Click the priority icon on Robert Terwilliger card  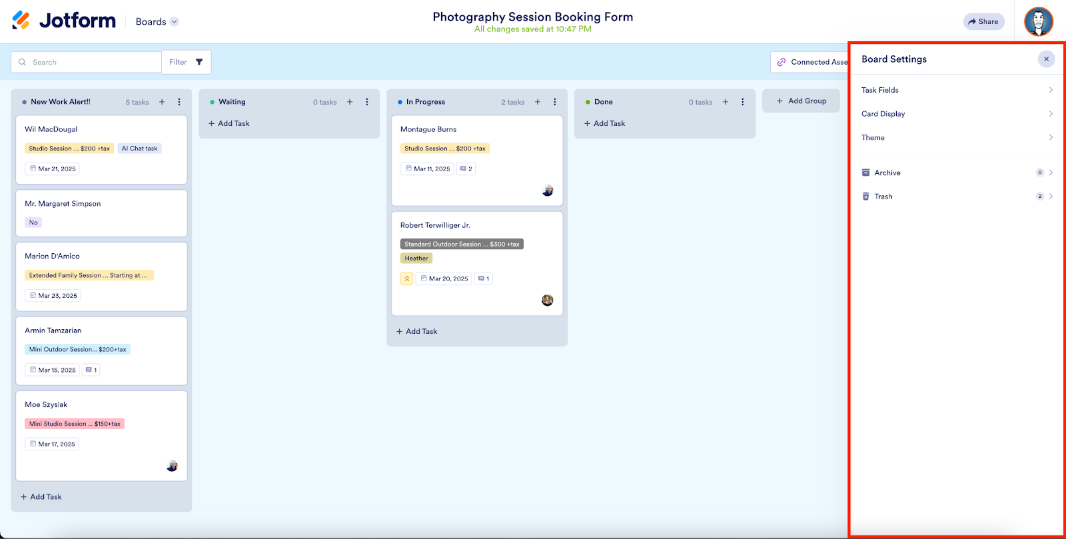pos(406,278)
